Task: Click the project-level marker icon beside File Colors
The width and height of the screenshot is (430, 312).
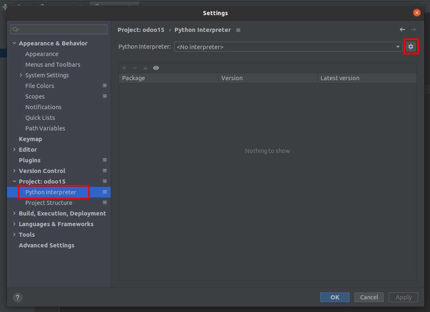Action: [x=105, y=86]
